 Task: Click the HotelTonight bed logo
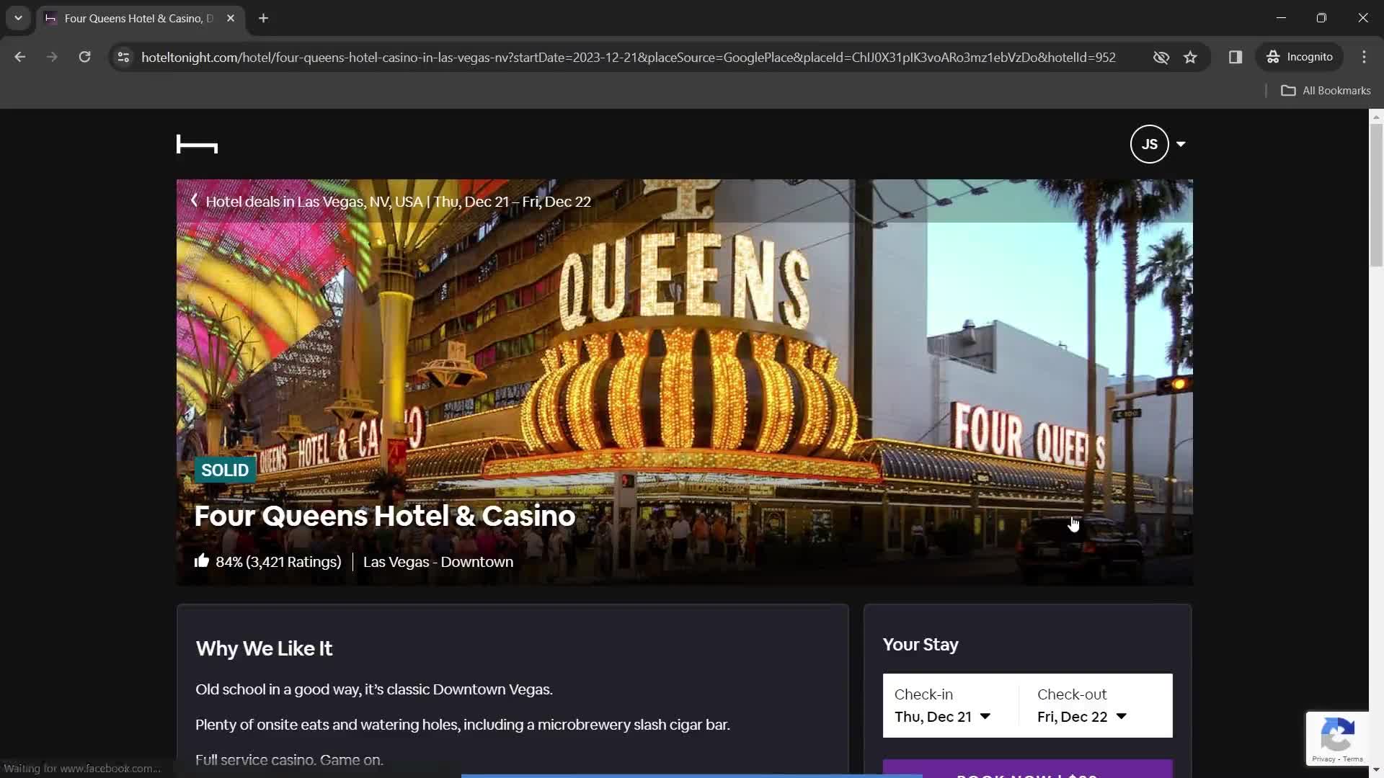(x=197, y=145)
